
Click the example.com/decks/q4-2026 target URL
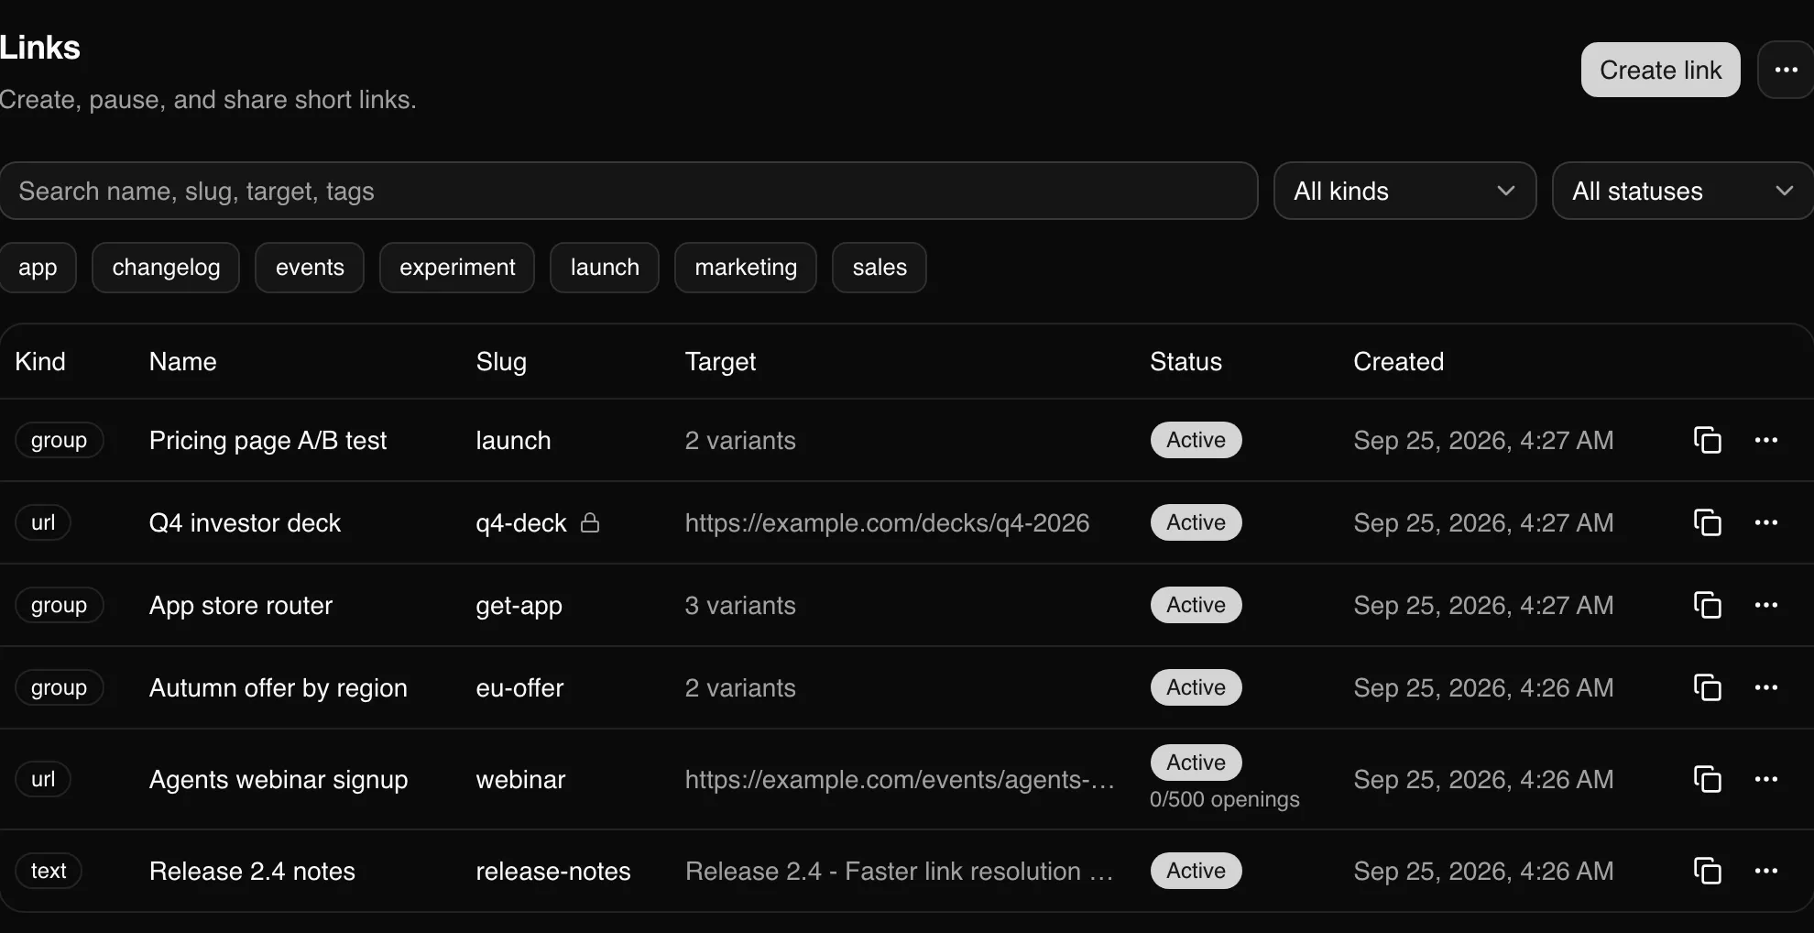tap(887, 523)
